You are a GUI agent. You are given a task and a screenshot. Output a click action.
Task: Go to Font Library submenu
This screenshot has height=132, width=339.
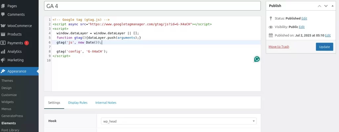(x=10, y=130)
